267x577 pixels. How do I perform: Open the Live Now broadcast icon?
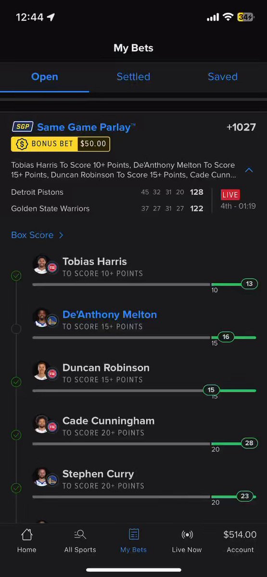[187, 534]
